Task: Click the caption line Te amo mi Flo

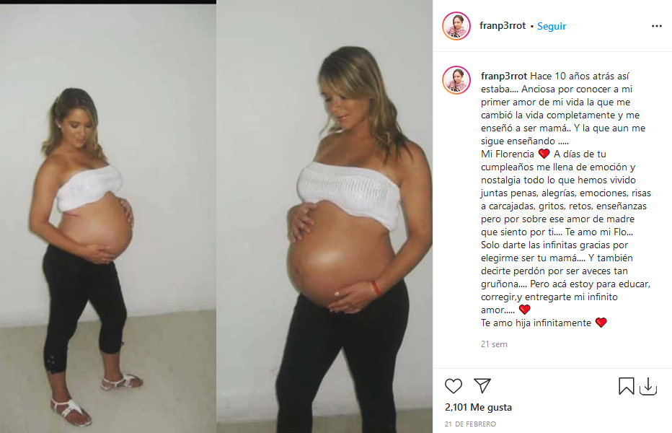Action: click(x=599, y=232)
